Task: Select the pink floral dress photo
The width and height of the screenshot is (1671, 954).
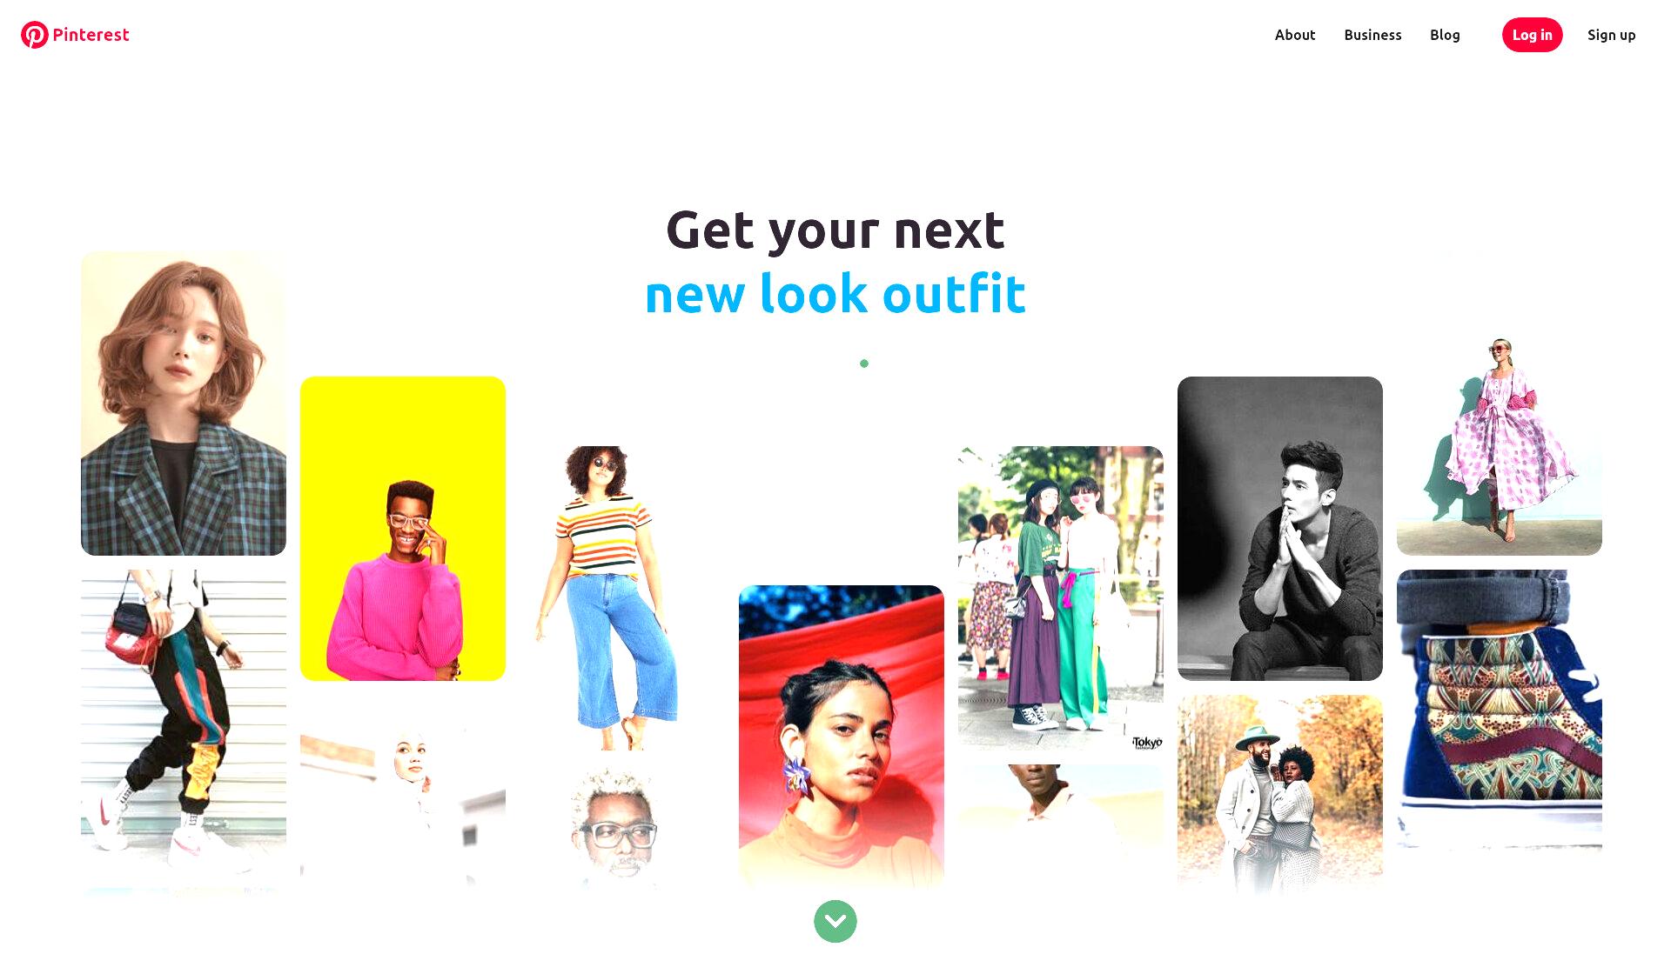Action: point(1500,447)
